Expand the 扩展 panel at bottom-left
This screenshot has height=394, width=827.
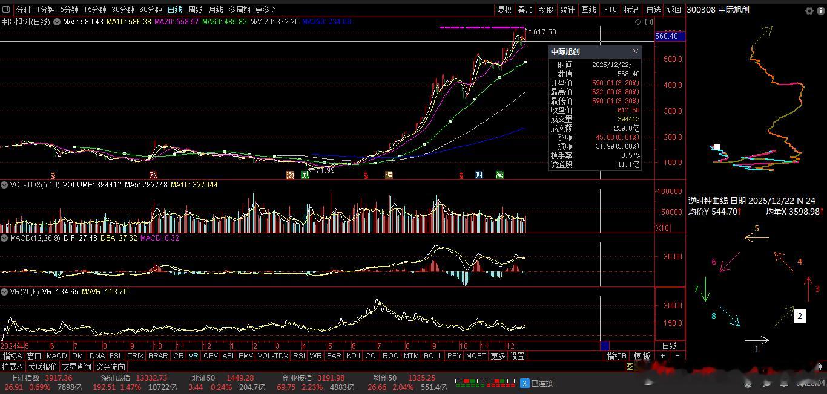point(12,367)
